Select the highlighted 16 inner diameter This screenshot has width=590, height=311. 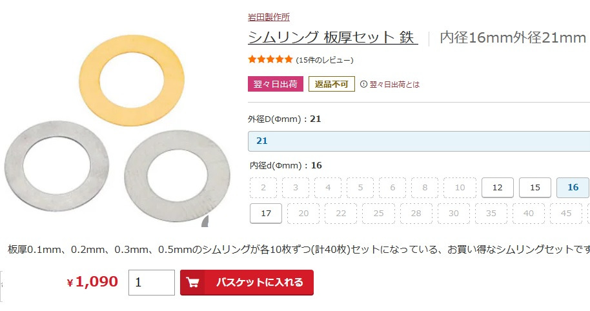pos(573,188)
